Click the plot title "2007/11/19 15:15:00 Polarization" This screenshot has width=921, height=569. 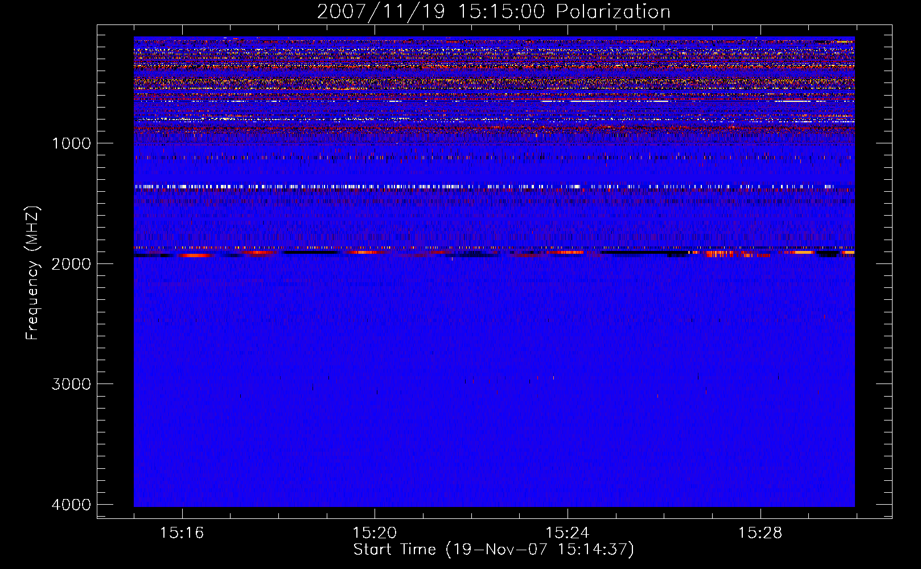pyautogui.click(x=494, y=11)
